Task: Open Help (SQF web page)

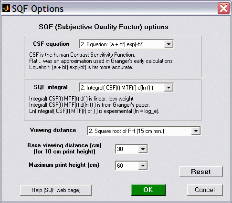Action: click(x=56, y=190)
